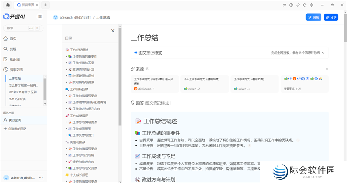The height and width of the screenshot is (183, 347).
Task: Refresh the page with the reload icon
Action: [305, 5]
